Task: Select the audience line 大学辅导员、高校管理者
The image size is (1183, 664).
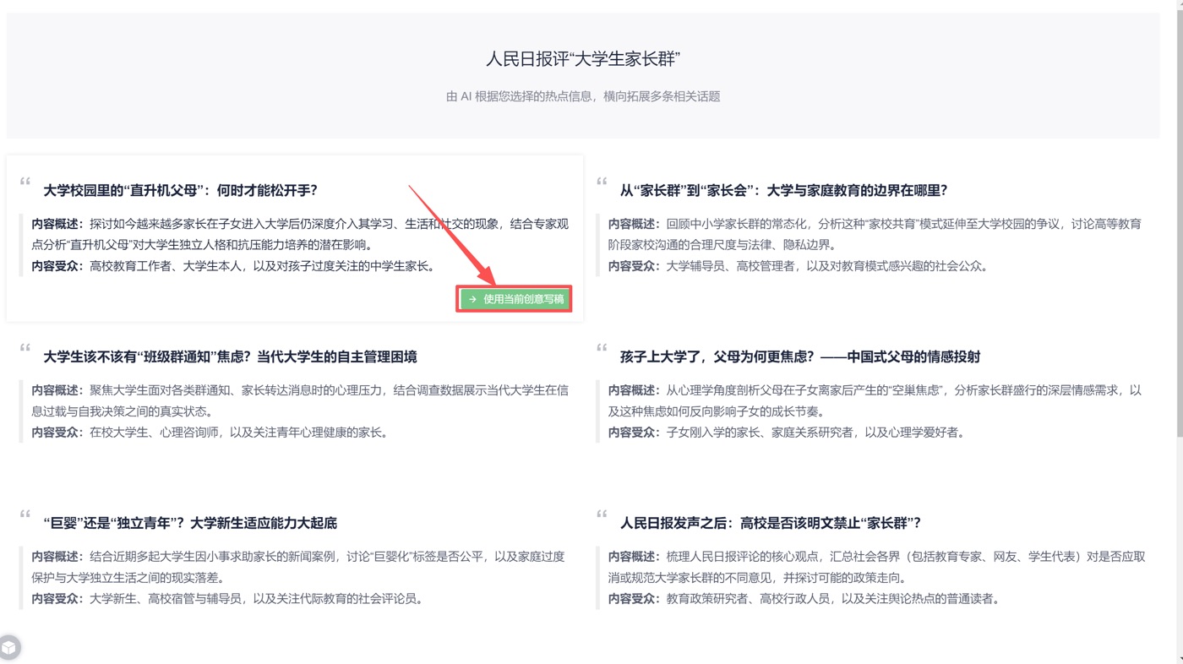Action: [799, 266]
